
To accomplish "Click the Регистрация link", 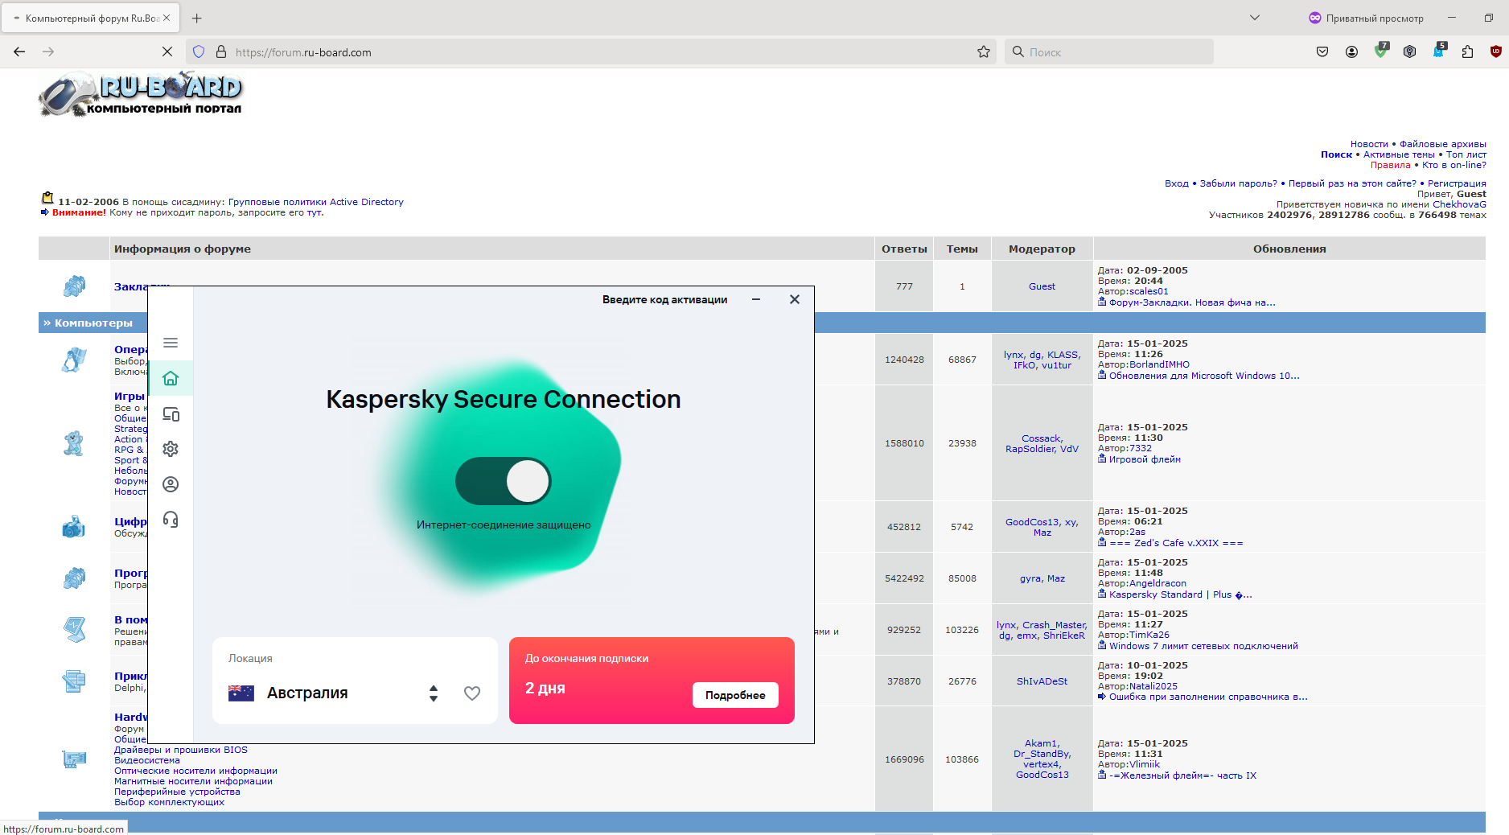I will 1457,183.
